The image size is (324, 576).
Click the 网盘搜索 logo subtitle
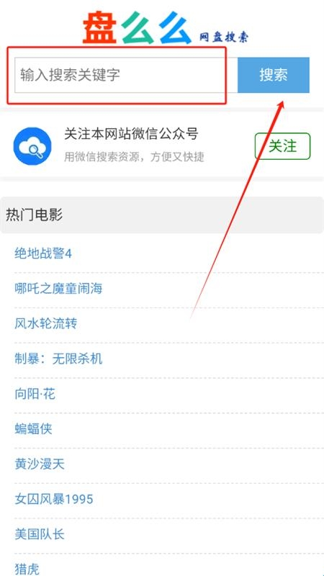224,37
